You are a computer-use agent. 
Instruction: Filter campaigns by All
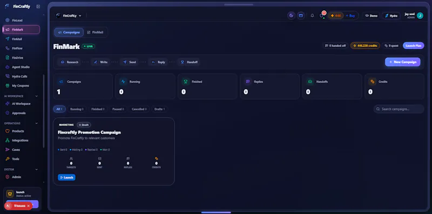(x=59, y=109)
